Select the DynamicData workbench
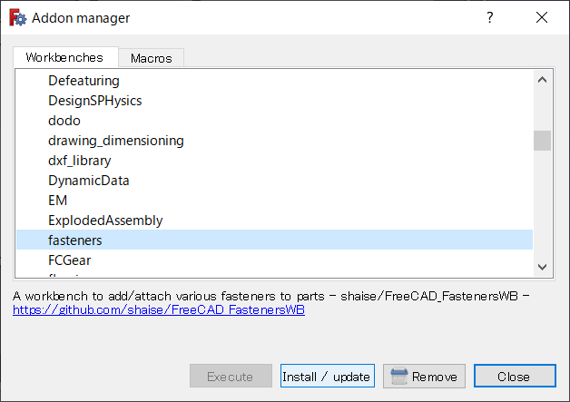 tap(88, 181)
